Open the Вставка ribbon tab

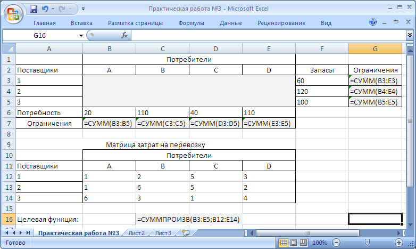pos(81,23)
